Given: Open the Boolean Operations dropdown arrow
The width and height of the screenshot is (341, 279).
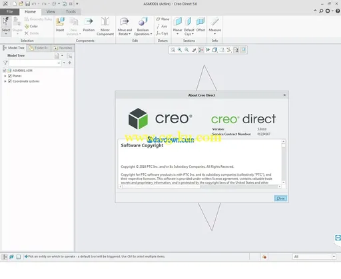Looking at the screenshot, I should [x=151, y=34].
